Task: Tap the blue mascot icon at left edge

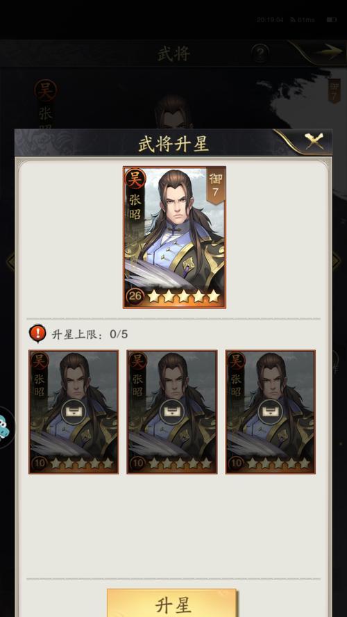Action: click(x=5, y=427)
